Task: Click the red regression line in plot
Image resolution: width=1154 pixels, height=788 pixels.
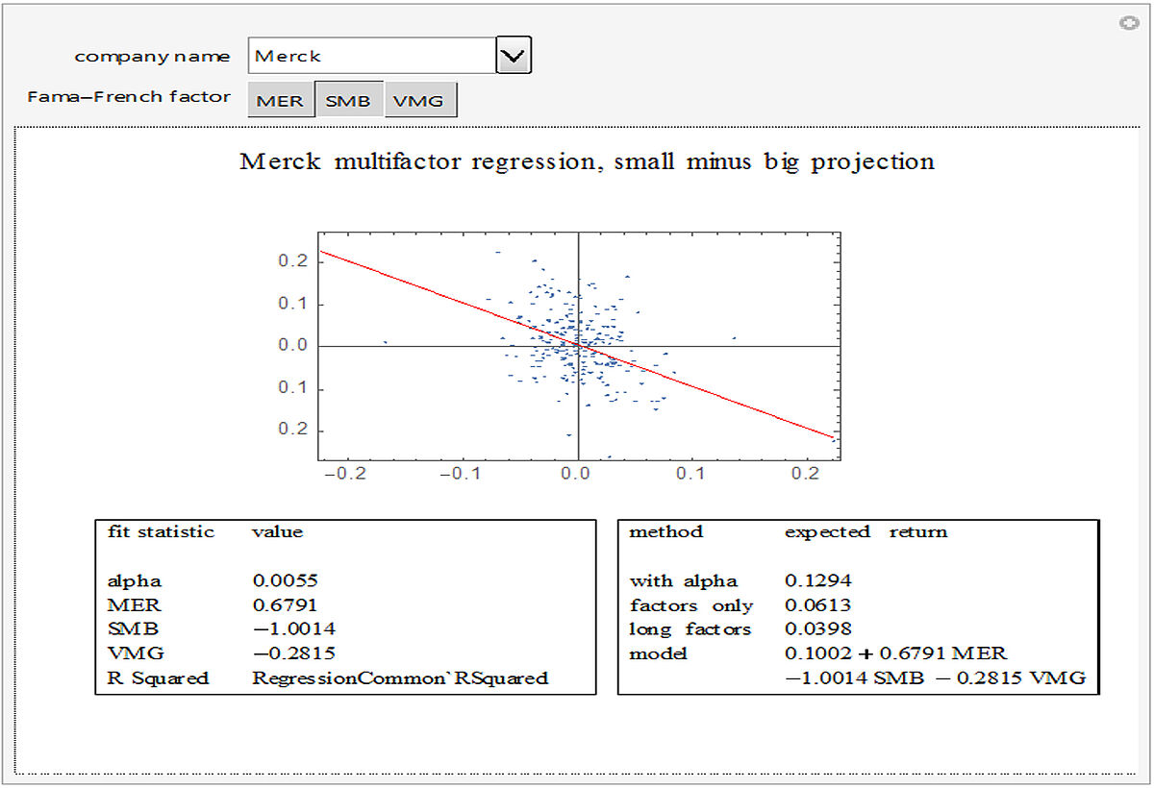Action: coord(577,344)
